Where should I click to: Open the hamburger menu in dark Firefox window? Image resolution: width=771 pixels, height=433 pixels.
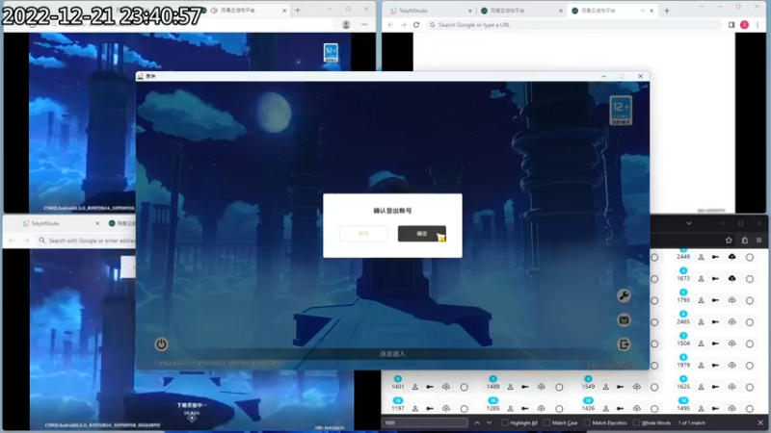pos(759,240)
